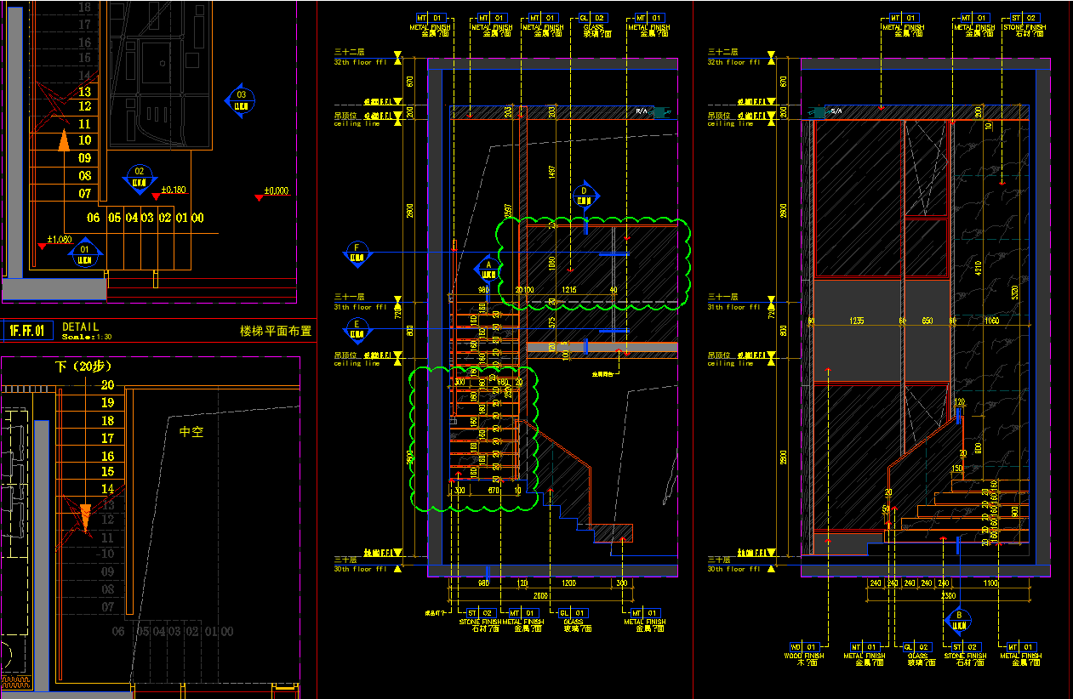1073x699 pixels.
Task: Select the title text 楼梯平面布置
Action: [277, 331]
